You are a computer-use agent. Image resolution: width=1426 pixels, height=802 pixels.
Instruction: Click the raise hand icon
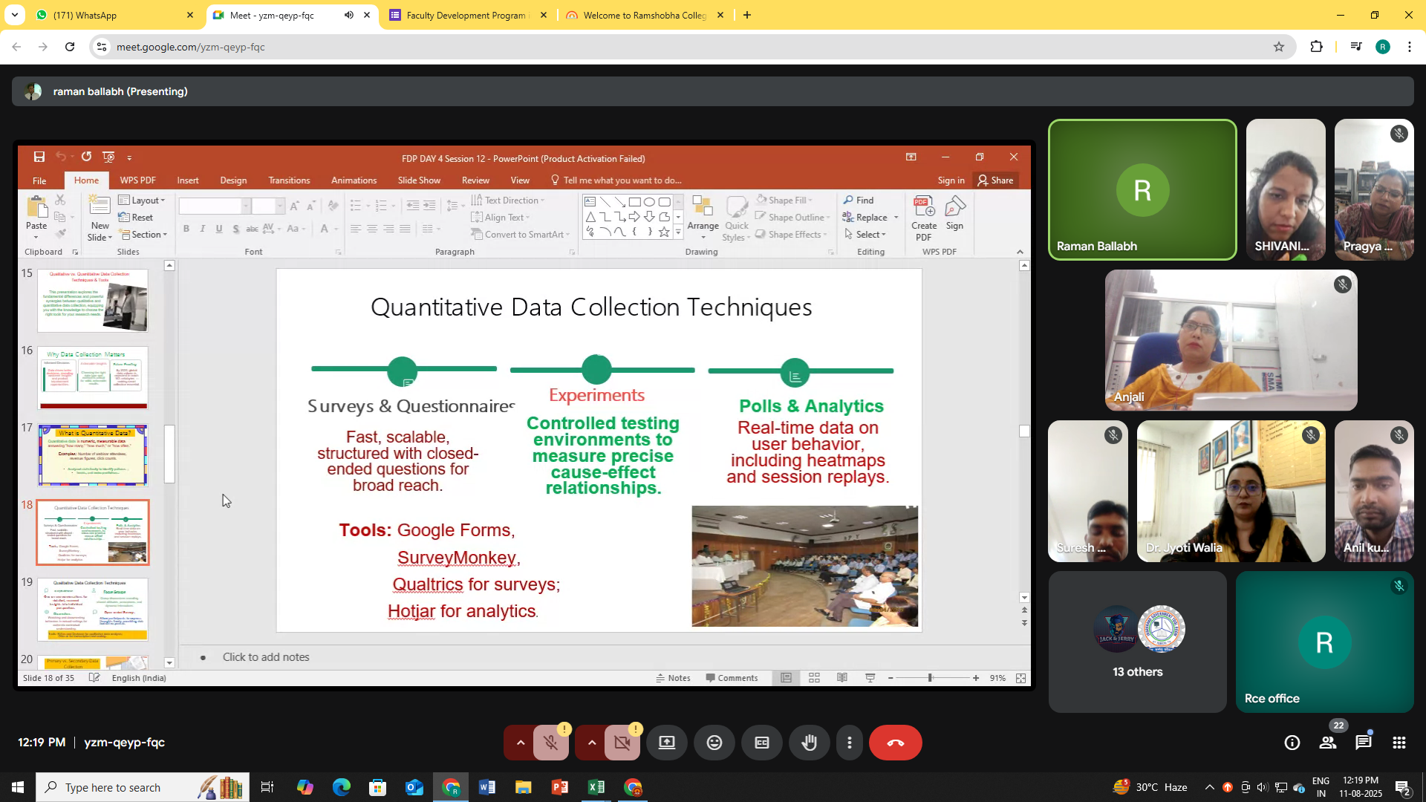tap(809, 743)
